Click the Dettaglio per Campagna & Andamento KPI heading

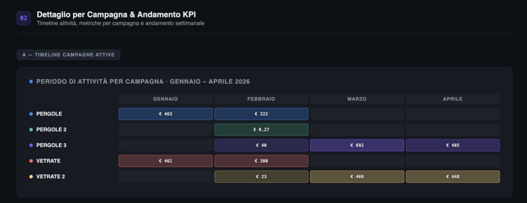[116, 15]
